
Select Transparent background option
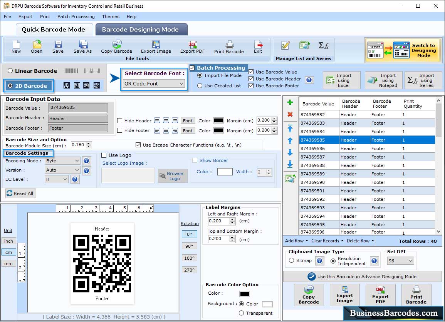[241, 313]
